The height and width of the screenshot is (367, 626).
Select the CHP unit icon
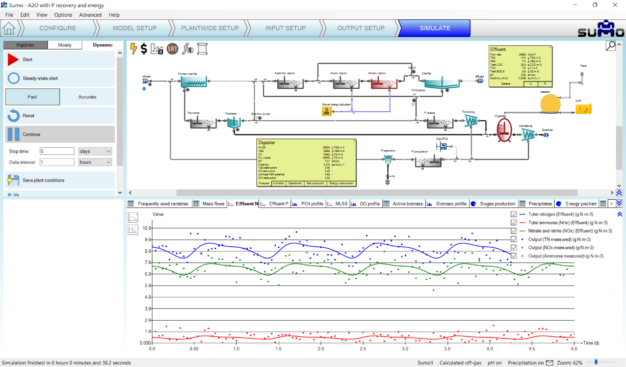pos(583,108)
